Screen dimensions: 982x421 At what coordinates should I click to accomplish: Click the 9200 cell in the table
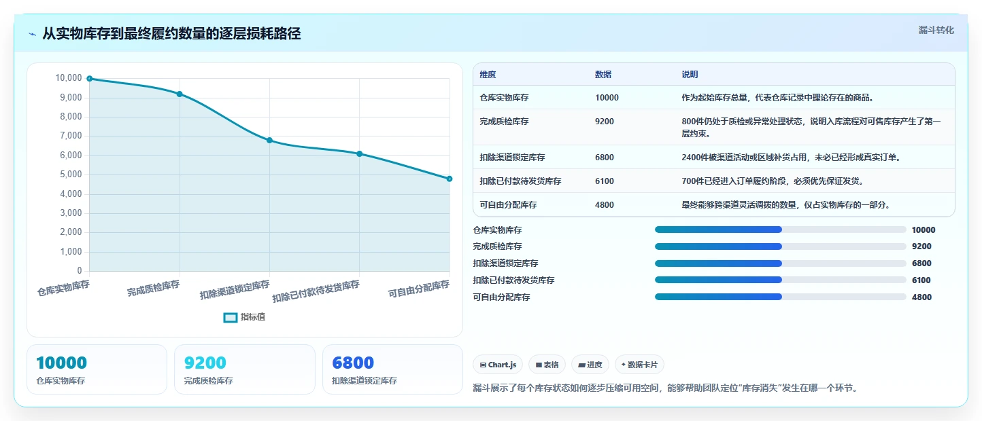pos(605,122)
